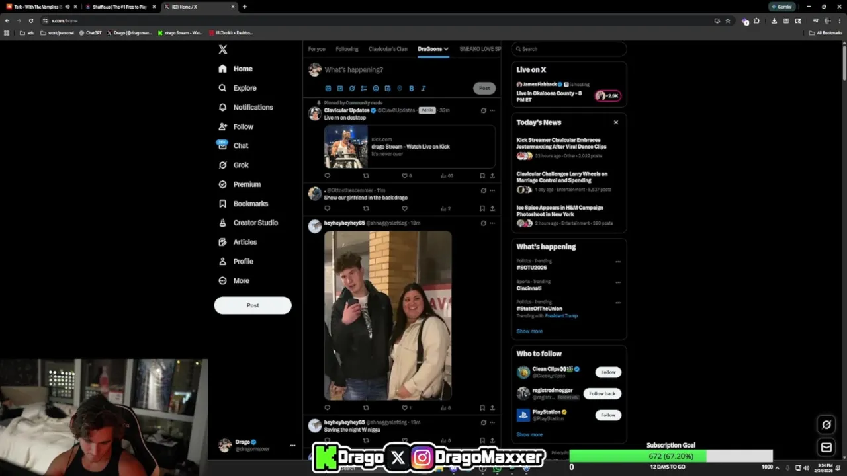This screenshot has height=476, width=847.
Task: Bookmark the couple photo post
Action: click(482, 407)
